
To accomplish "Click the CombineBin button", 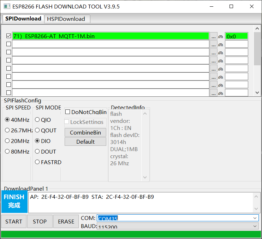I will pos(85,132).
